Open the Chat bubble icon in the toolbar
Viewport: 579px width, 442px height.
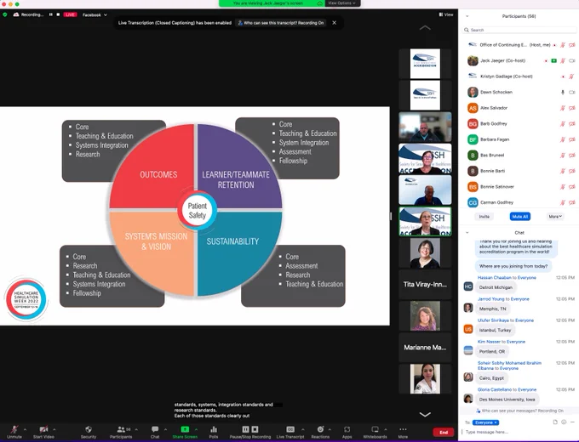(x=155, y=429)
